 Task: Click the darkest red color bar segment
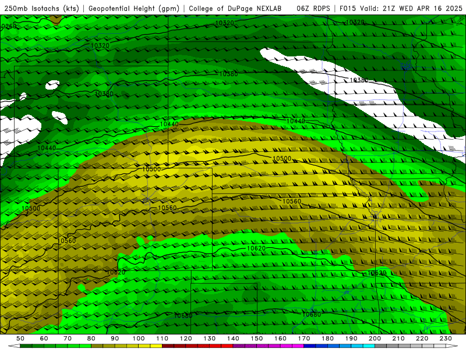pos(168,346)
